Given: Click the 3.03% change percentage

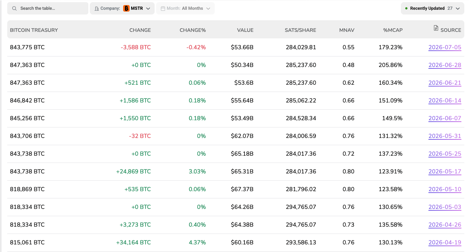Looking at the screenshot, I should (197, 172).
